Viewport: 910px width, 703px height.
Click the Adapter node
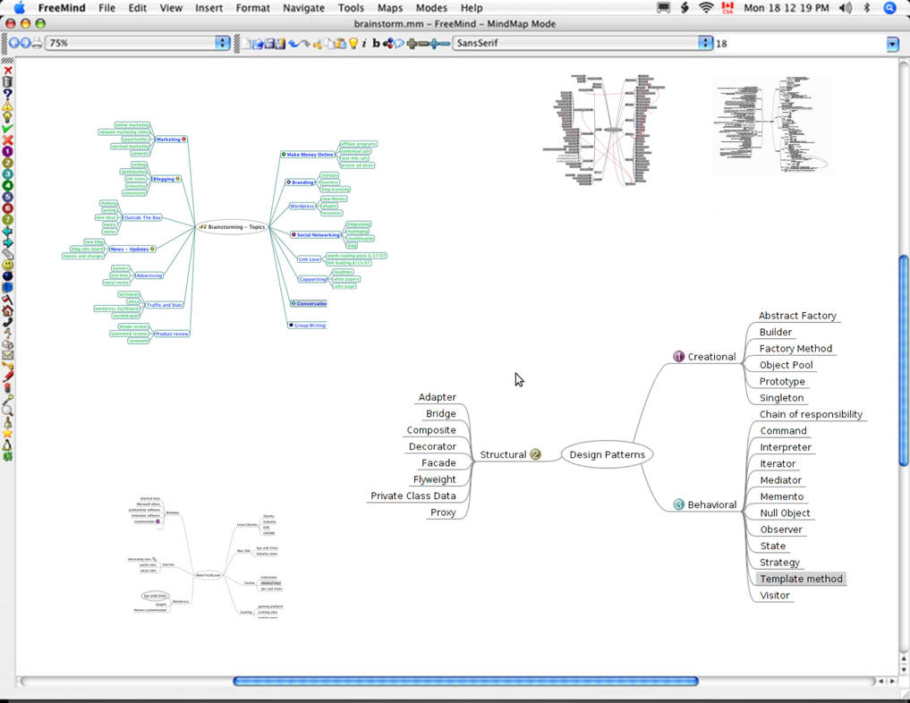tap(437, 397)
